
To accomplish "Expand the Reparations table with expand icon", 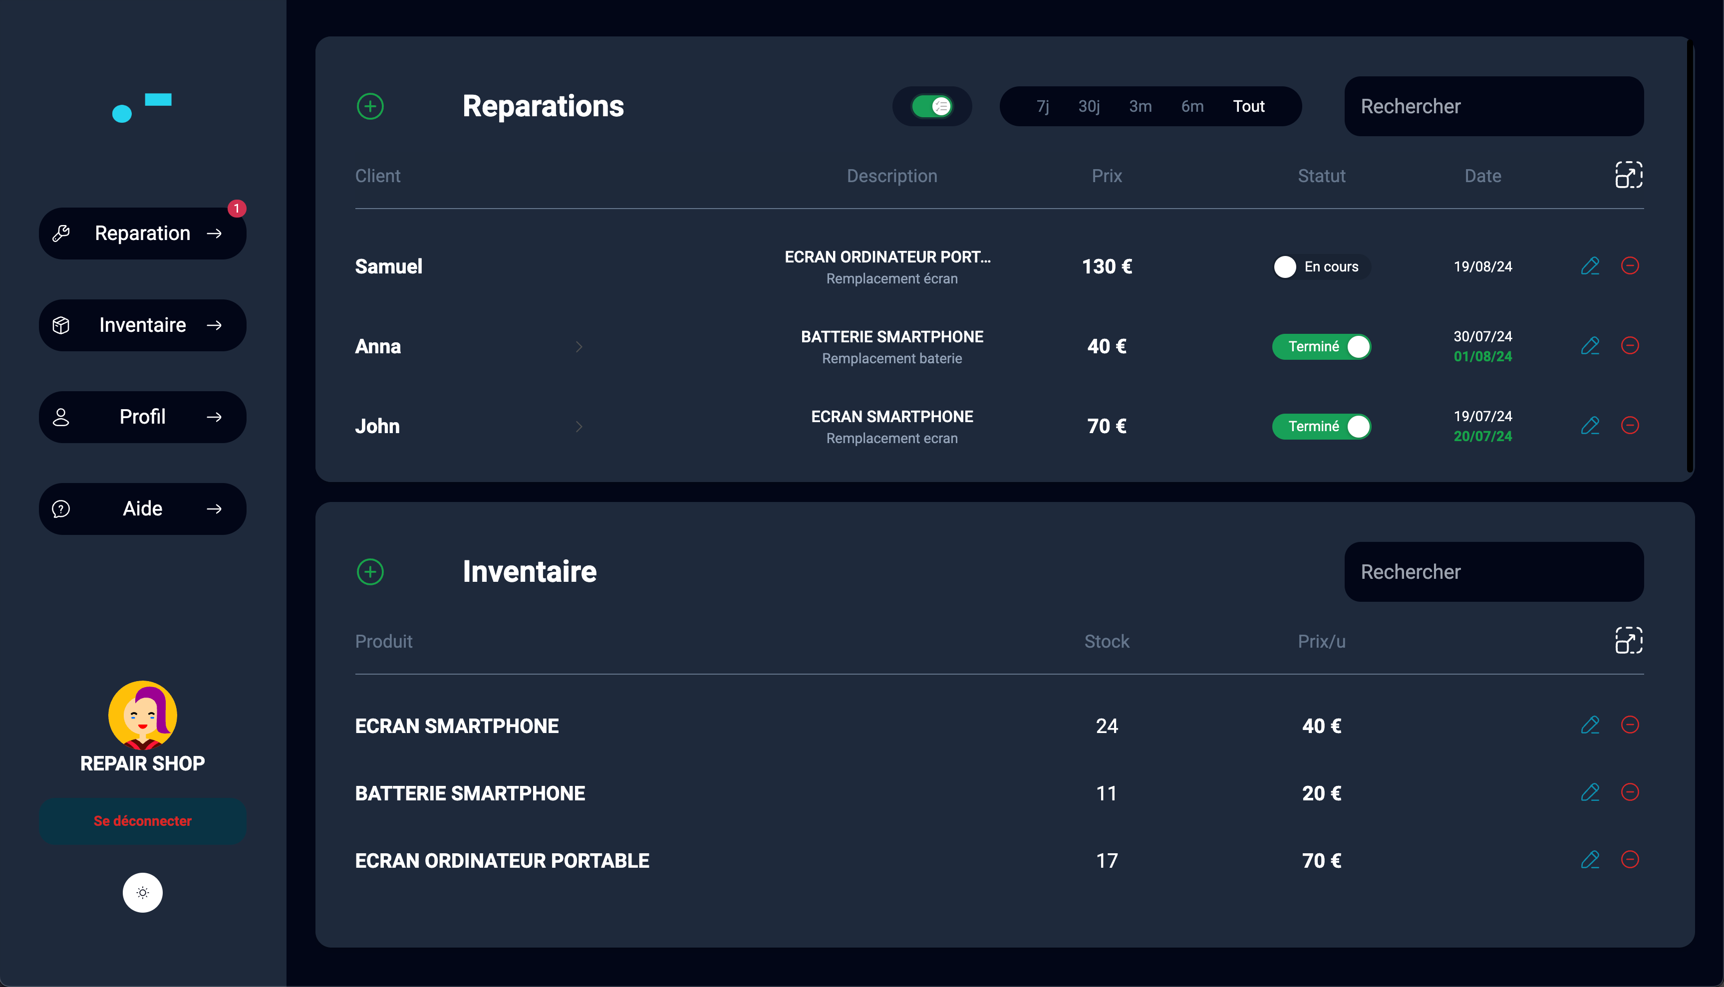I will point(1628,175).
